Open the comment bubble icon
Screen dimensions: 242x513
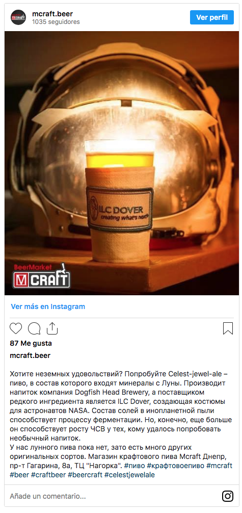[34, 328]
